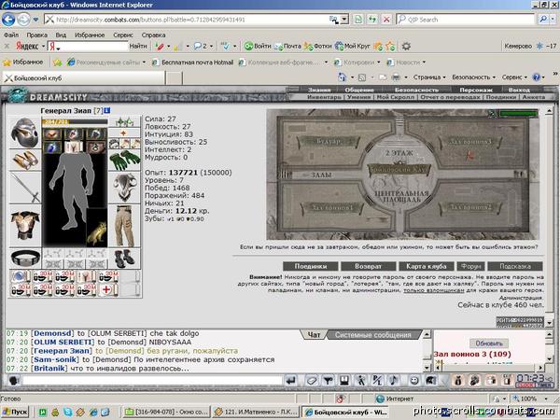The width and height of the screenshot is (560, 420).
Task: Click the Пуск start button
Action: (x=15, y=412)
